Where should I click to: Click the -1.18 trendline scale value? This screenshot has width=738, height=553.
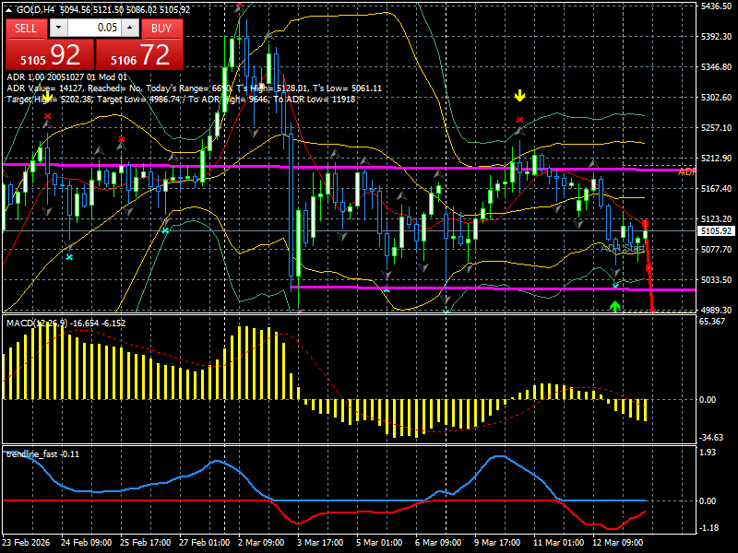click(x=708, y=528)
